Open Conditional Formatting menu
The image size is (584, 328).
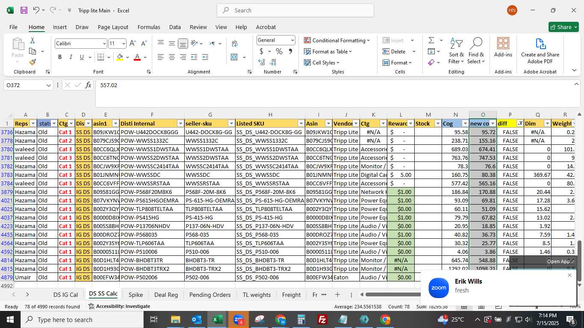tap(337, 40)
